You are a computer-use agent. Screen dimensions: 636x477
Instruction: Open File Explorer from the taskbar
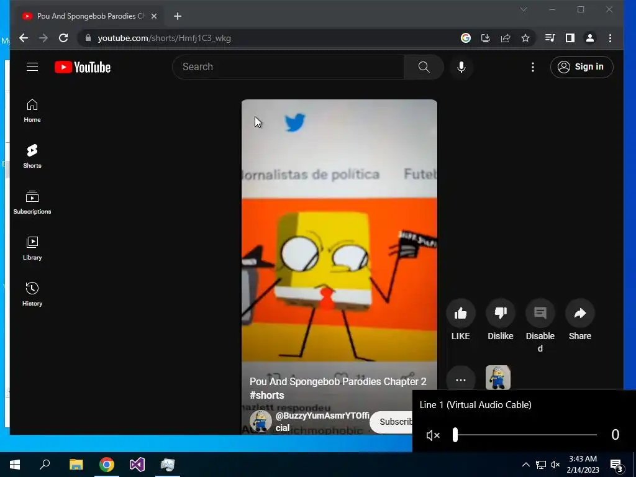pos(76,465)
